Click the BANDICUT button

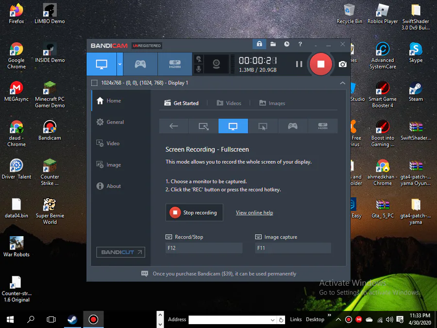coord(121,252)
